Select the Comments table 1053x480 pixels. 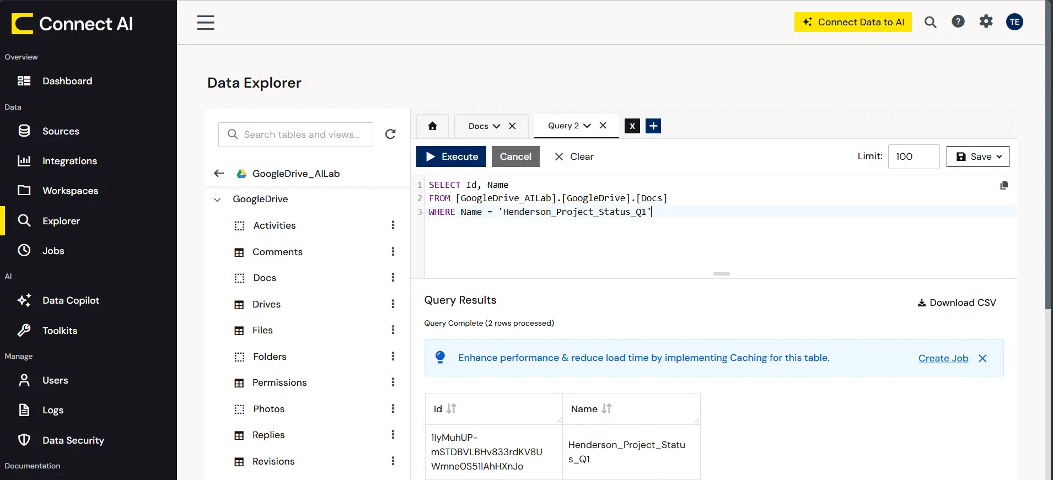[x=277, y=252]
